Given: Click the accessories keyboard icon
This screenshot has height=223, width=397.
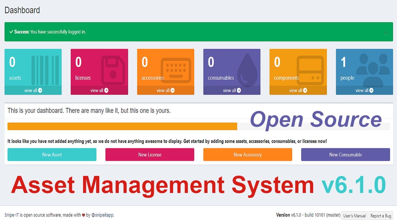Looking at the screenshot, I should click(x=176, y=71).
